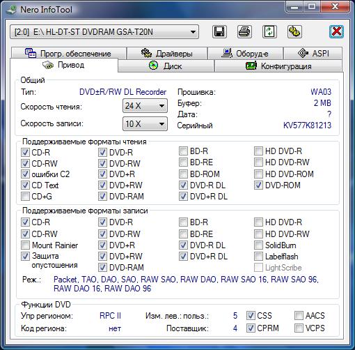Maximize the Nero InfoTool window

[312, 6]
